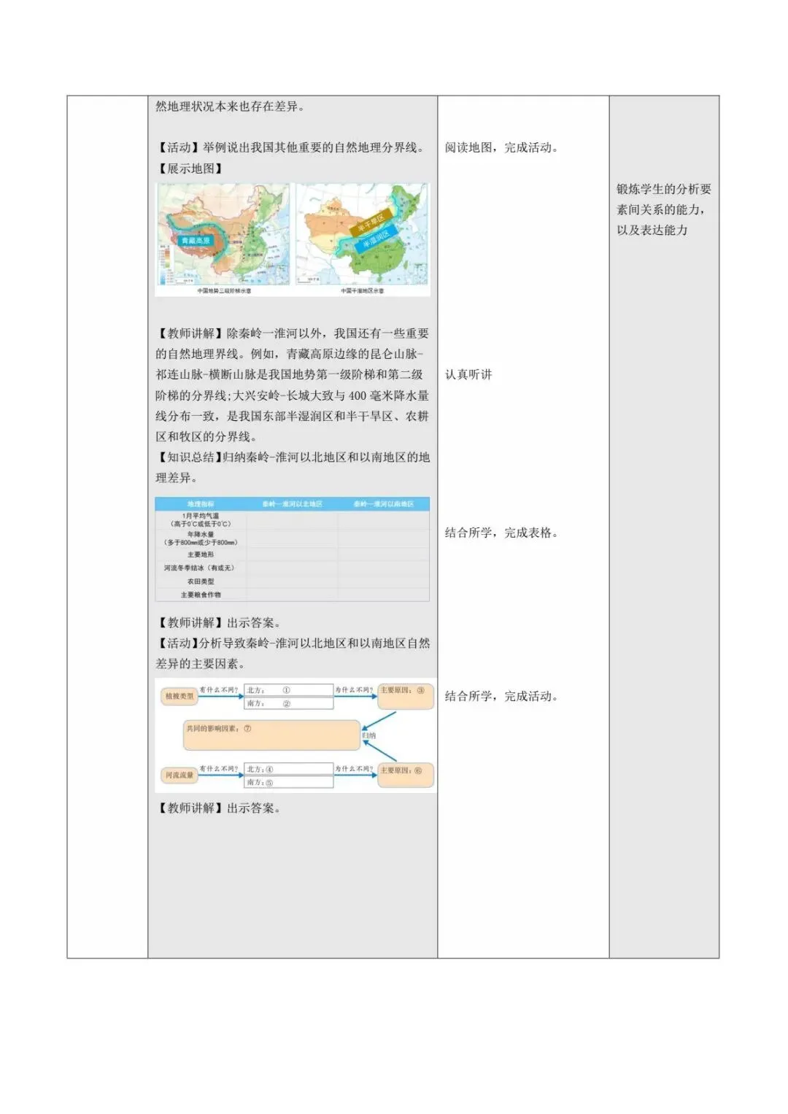This screenshot has height=1114, width=788.
Task: Click the China terrain three-step ladder map
Action: tap(224, 234)
